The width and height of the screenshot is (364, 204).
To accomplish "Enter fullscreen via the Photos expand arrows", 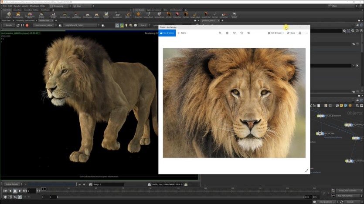I will [x=306, y=171].
